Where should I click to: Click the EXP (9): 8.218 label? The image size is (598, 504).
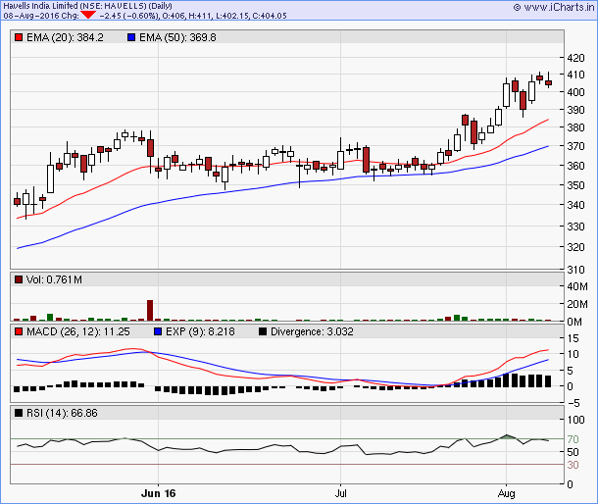tap(200, 331)
